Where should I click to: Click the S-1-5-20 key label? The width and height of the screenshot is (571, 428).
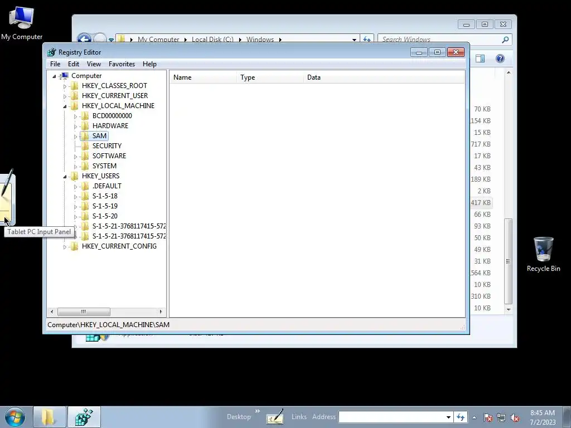(x=105, y=216)
